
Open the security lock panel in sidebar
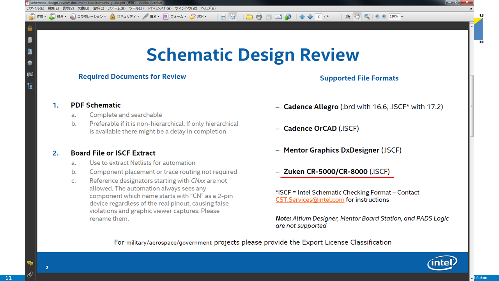[30, 28]
